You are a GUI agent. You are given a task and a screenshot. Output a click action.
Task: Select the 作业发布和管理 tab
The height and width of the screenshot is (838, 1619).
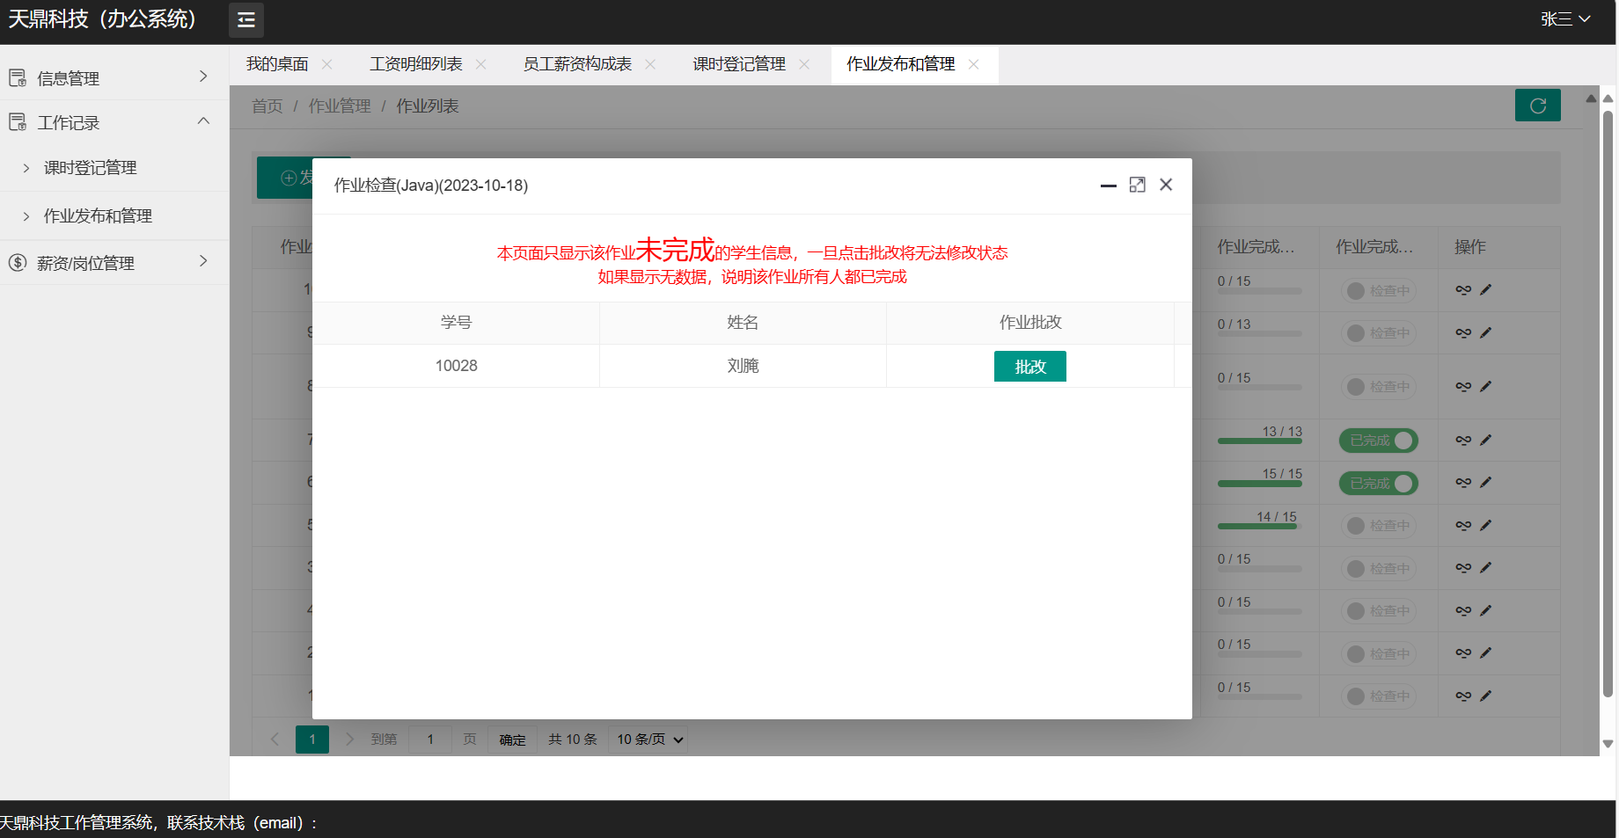pos(900,64)
